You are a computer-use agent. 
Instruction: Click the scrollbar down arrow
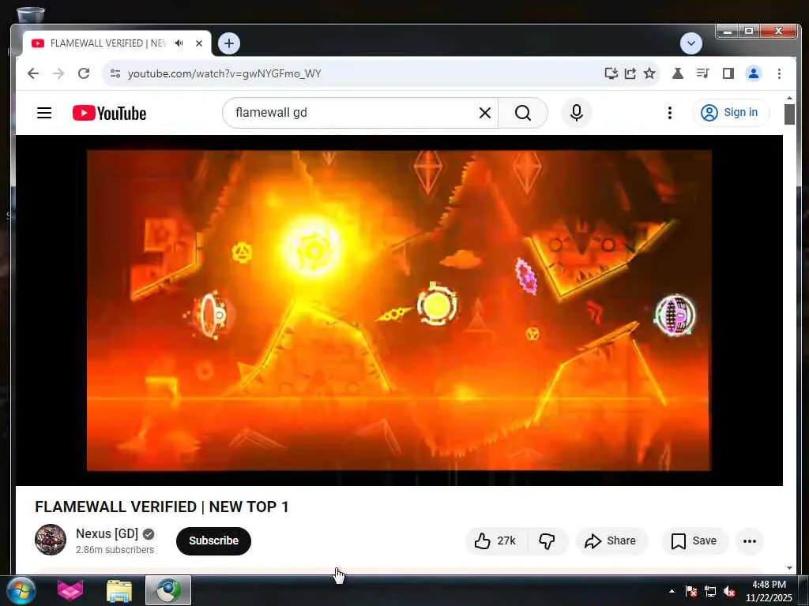[x=789, y=568]
